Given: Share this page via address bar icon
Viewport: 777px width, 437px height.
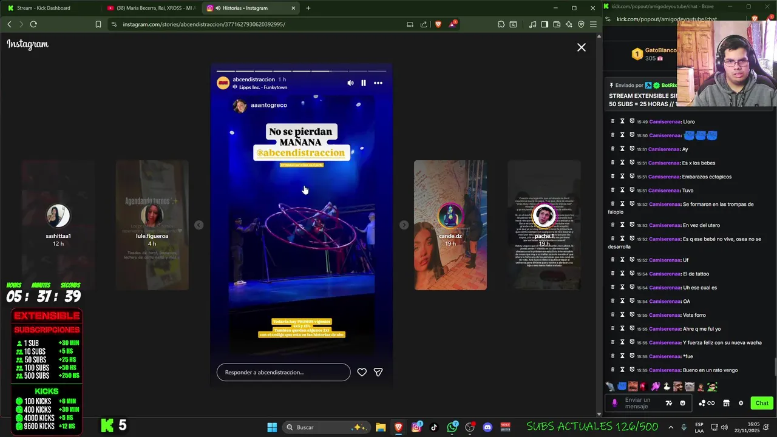Looking at the screenshot, I should (x=424, y=24).
